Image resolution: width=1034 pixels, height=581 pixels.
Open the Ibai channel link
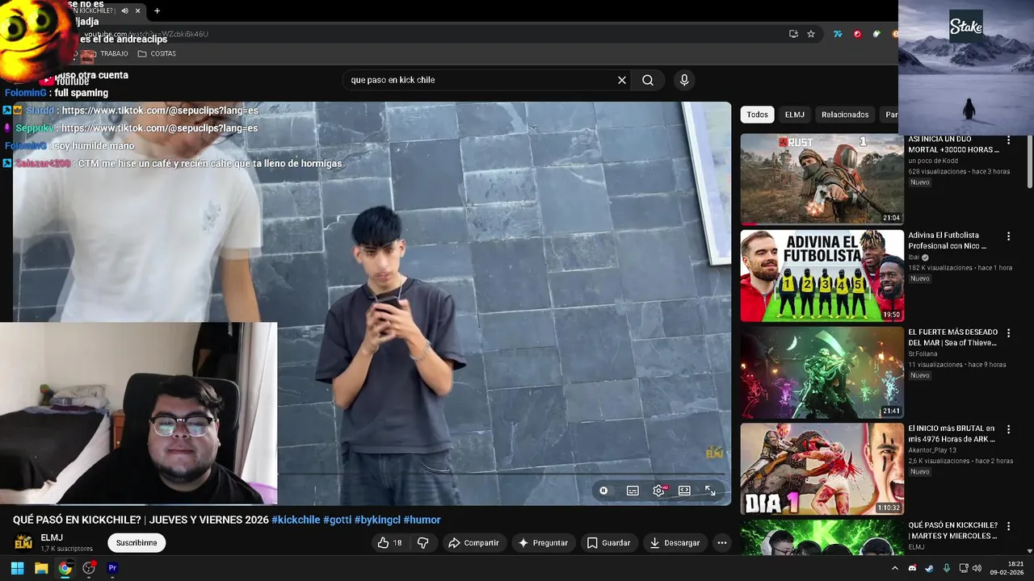click(x=915, y=257)
